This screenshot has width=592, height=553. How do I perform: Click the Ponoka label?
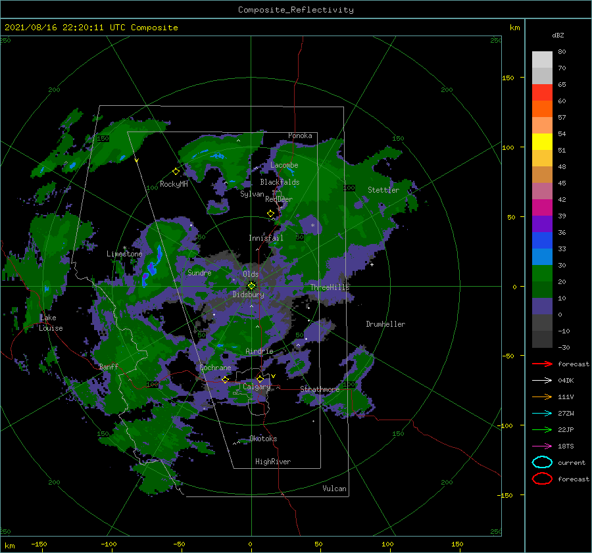click(300, 135)
